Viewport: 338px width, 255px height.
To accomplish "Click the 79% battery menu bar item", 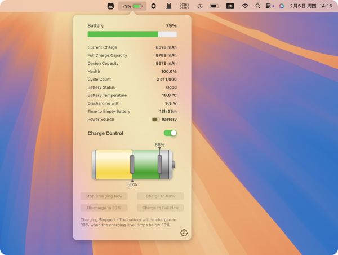I will [132, 6].
